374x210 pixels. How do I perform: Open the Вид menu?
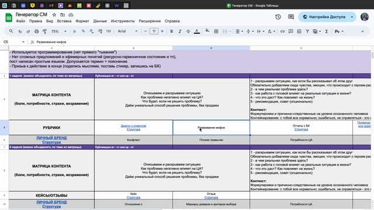click(x=50, y=21)
